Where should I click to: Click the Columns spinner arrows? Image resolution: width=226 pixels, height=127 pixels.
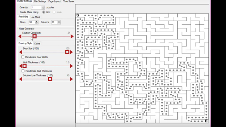pos(59,22)
